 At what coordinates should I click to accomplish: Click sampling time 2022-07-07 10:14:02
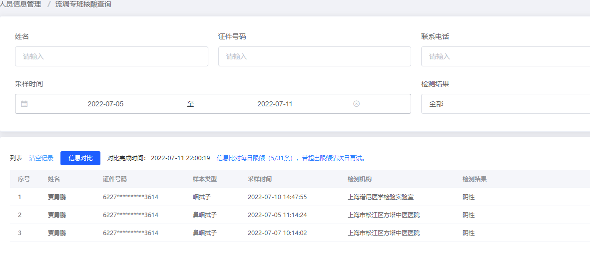(x=277, y=233)
